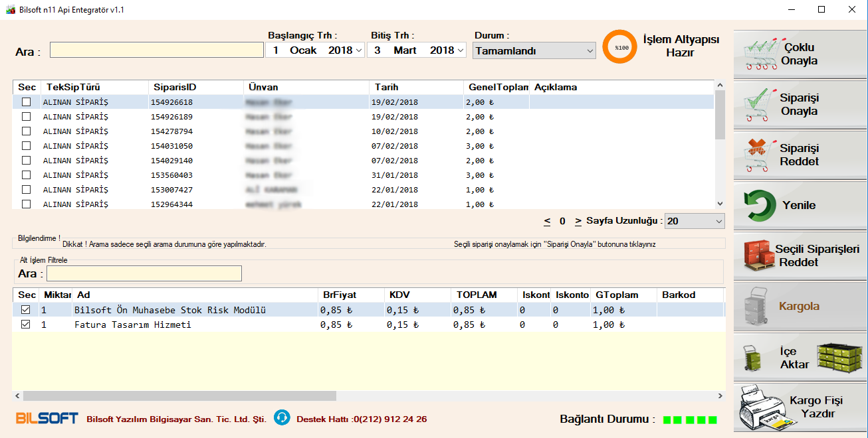
Task: Click the GenelToplam column header
Action: tap(497, 87)
